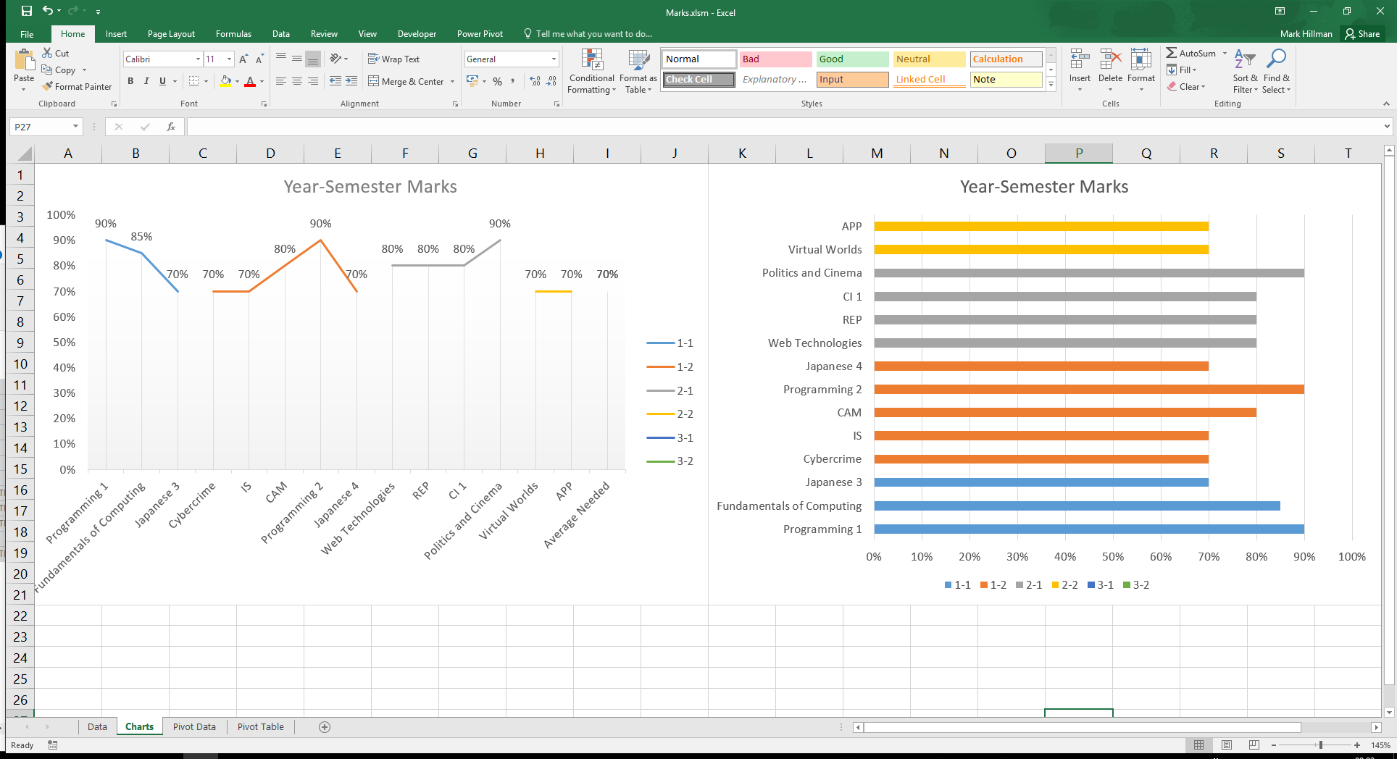This screenshot has height=759, width=1397.
Task: Click the Paste clipboard icon
Action: pyautogui.click(x=24, y=59)
